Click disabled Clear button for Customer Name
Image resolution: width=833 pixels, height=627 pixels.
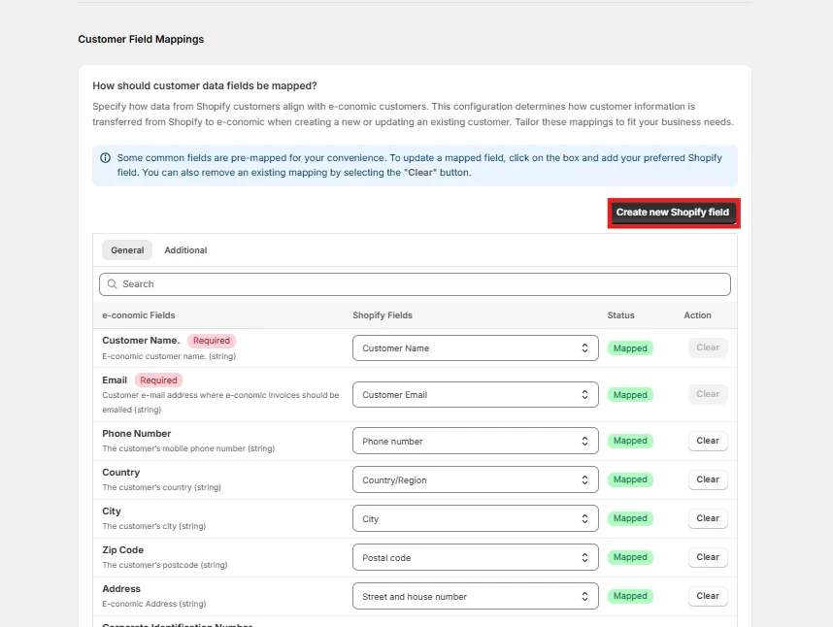coord(708,347)
